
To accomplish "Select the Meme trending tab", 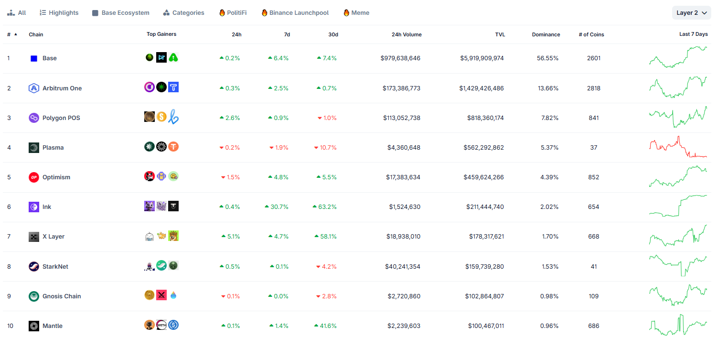I will [x=356, y=13].
